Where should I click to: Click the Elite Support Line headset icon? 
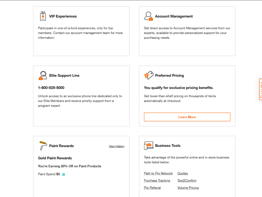pos(43,76)
